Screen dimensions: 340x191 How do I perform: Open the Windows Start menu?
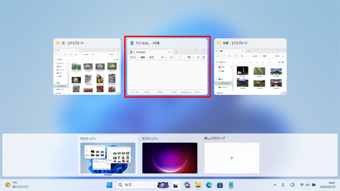pyautogui.click(x=109, y=185)
